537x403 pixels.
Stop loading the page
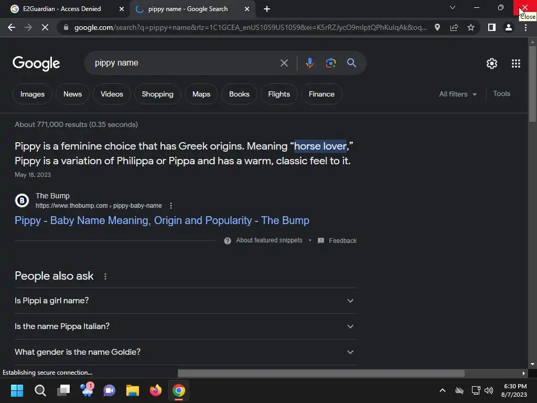click(x=45, y=27)
